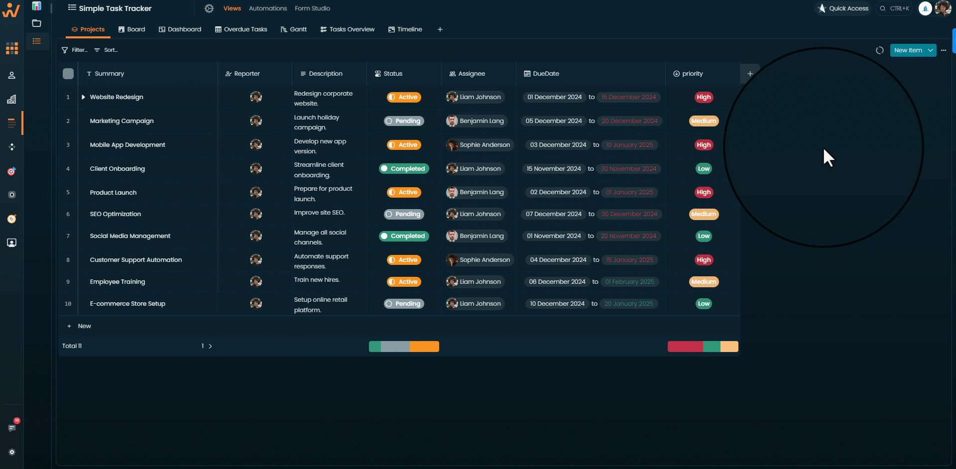
Task: Open the New Item dropdown arrow
Action: 931,50
